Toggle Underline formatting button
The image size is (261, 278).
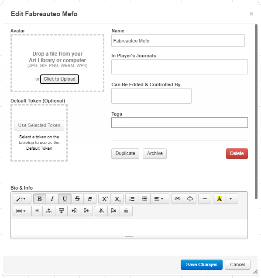point(65,199)
